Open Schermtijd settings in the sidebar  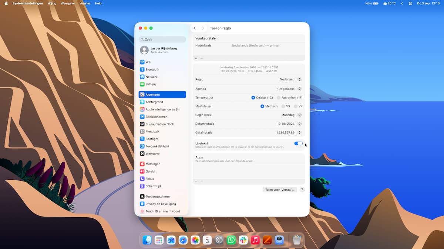pyautogui.click(x=162, y=186)
